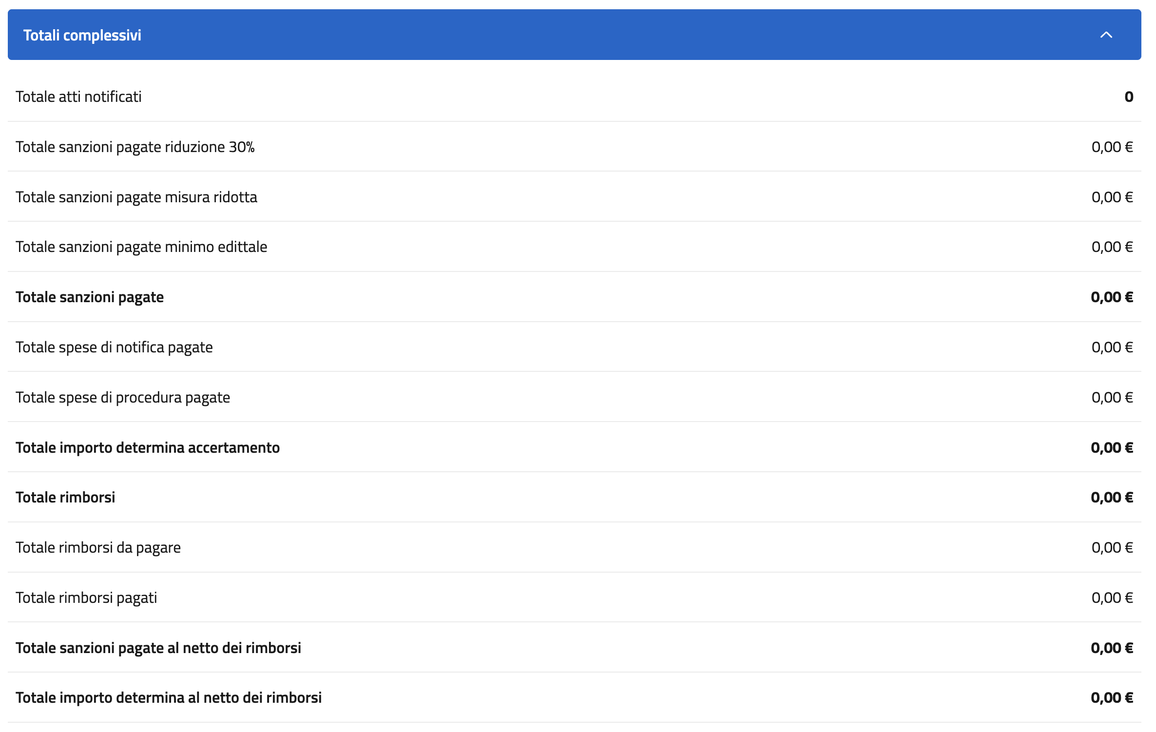Click the determina accertamento amount value
Viewport: 1156px width, 732px height.
1112,447
